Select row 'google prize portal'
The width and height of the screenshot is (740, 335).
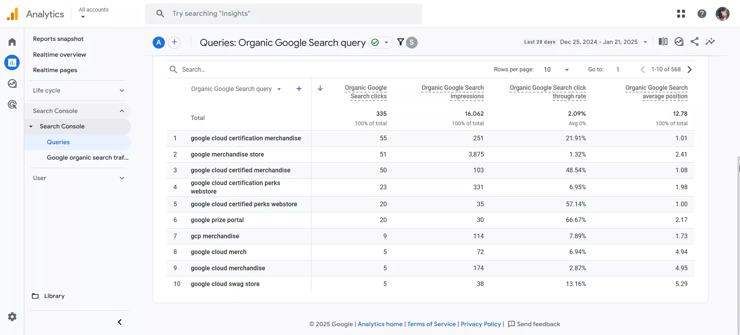(x=431, y=220)
